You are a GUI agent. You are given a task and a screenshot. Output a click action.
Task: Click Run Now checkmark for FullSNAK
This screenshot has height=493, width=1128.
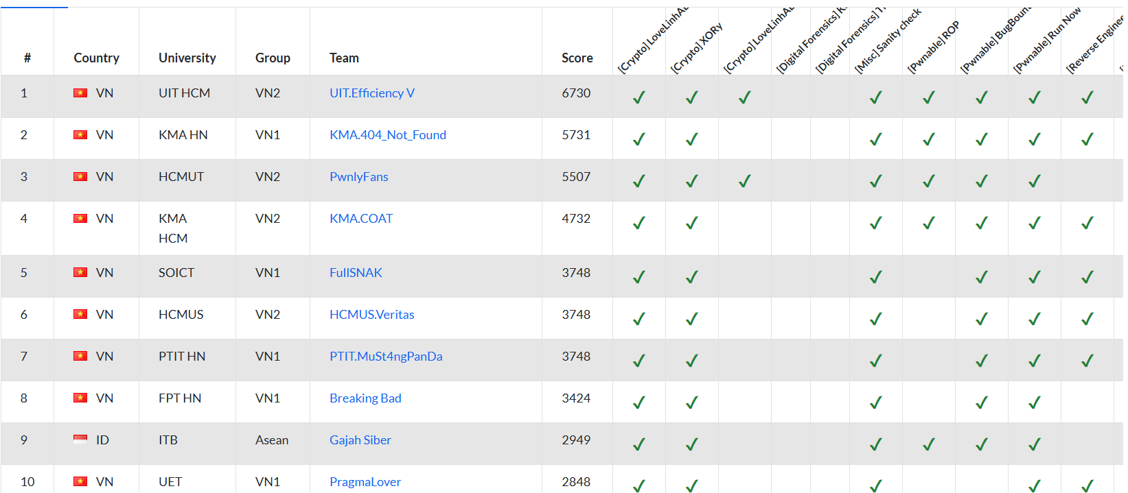[1034, 277]
